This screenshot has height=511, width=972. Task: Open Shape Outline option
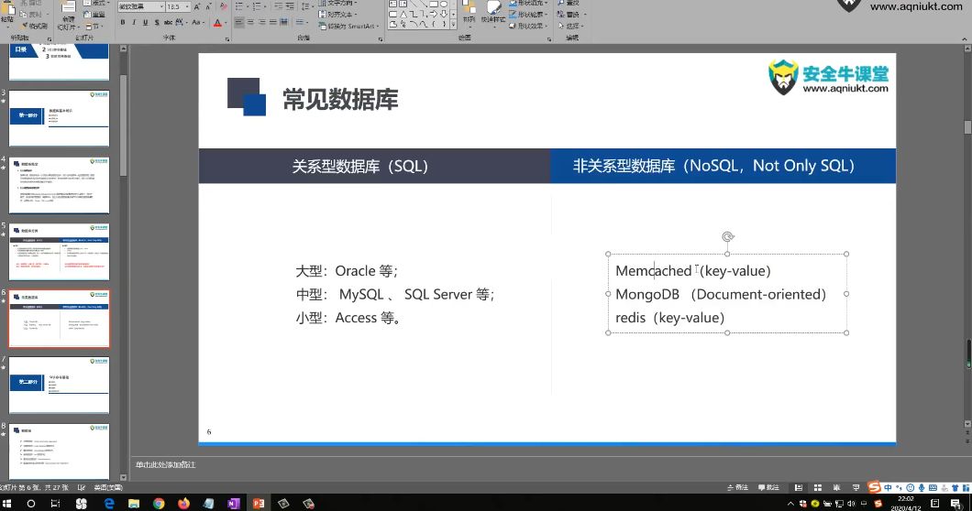tap(528, 15)
